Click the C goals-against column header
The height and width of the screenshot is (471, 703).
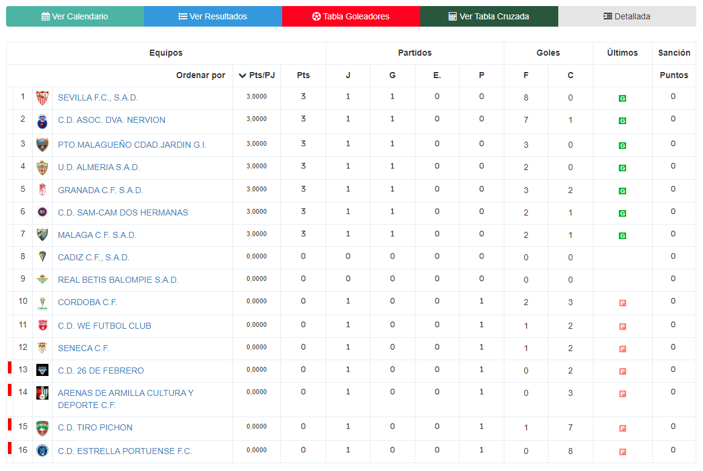pyautogui.click(x=570, y=75)
